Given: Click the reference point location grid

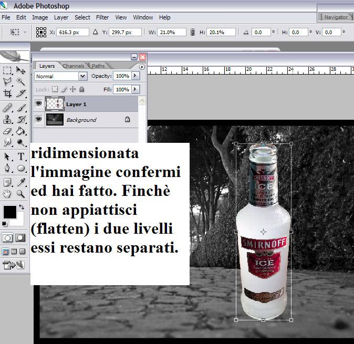Looking at the screenshot, I should (41, 32).
